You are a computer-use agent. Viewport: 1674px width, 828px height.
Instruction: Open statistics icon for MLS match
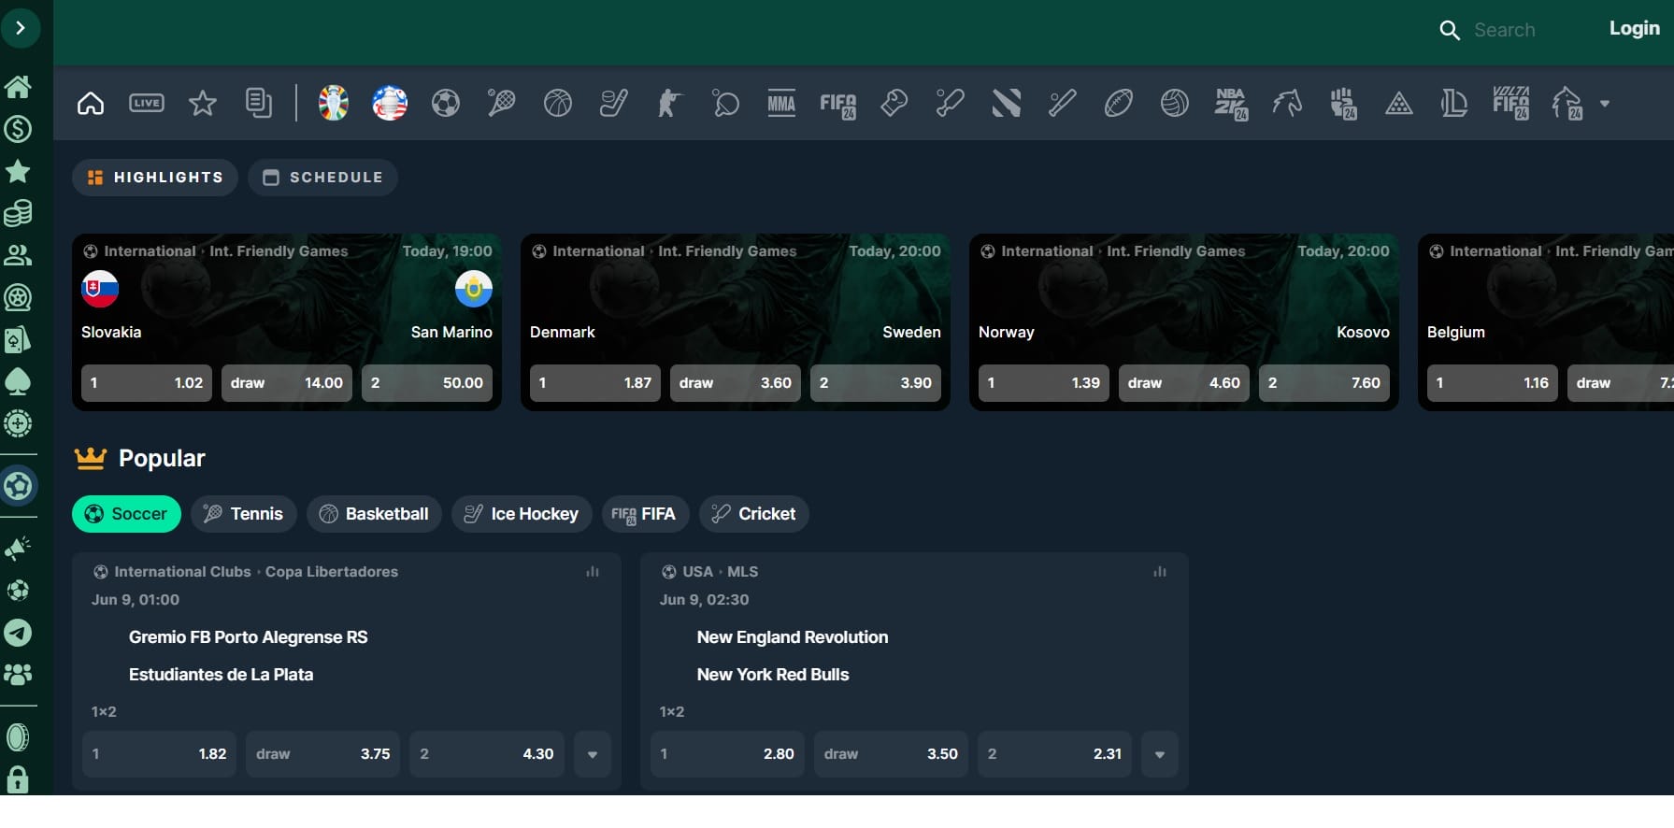click(x=1160, y=572)
